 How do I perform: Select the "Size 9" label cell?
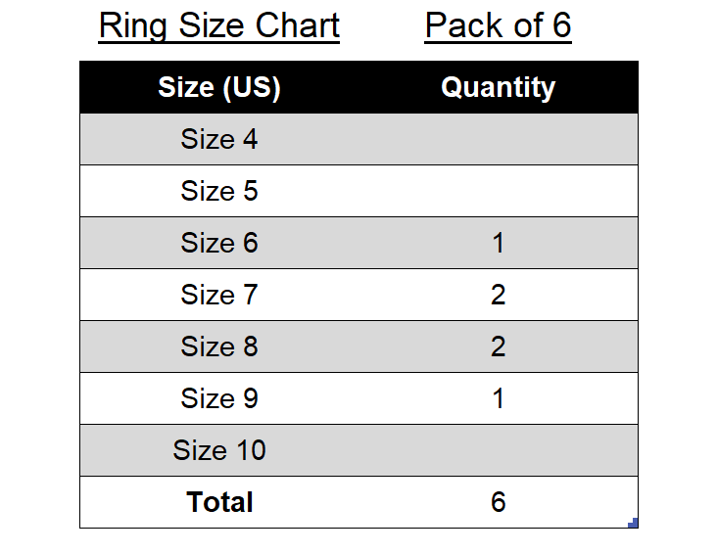[x=219, y=398]
